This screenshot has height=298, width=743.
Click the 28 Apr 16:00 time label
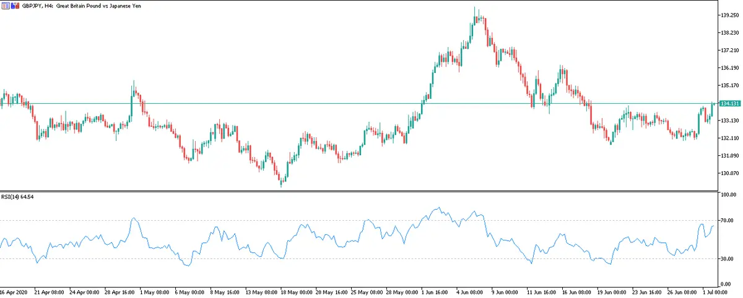coord(120,291)
